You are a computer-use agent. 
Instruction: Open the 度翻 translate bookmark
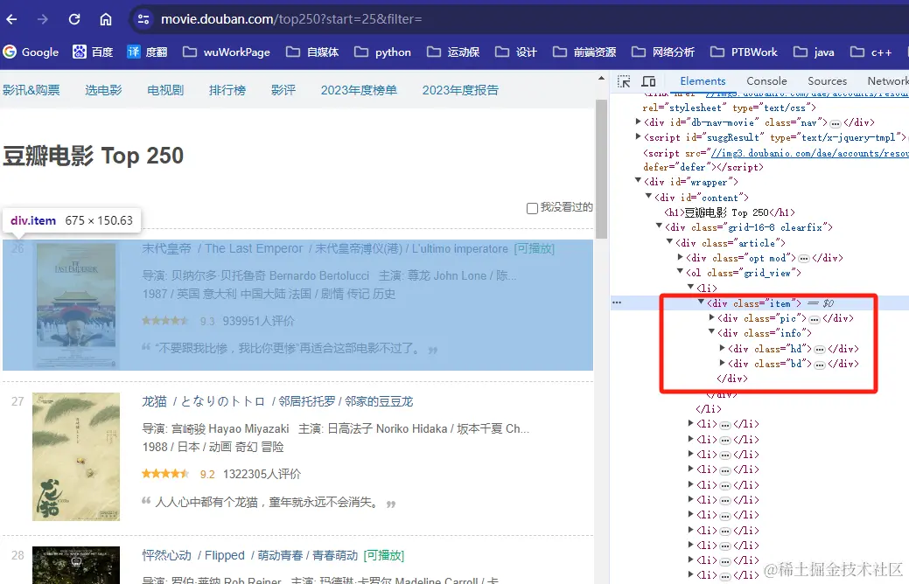point(147,52)
